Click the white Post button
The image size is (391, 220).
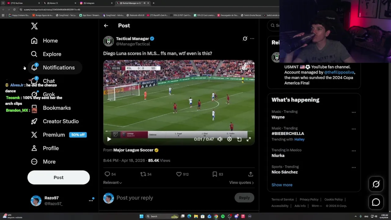pos(59,178)
